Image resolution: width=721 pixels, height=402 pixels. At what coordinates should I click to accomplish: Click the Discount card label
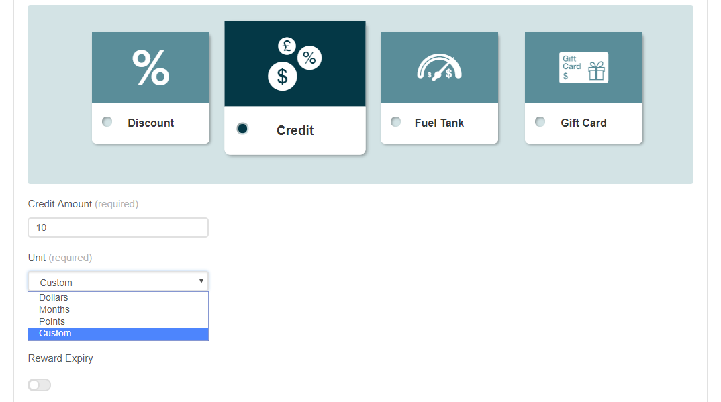click(x=151, y=123)
